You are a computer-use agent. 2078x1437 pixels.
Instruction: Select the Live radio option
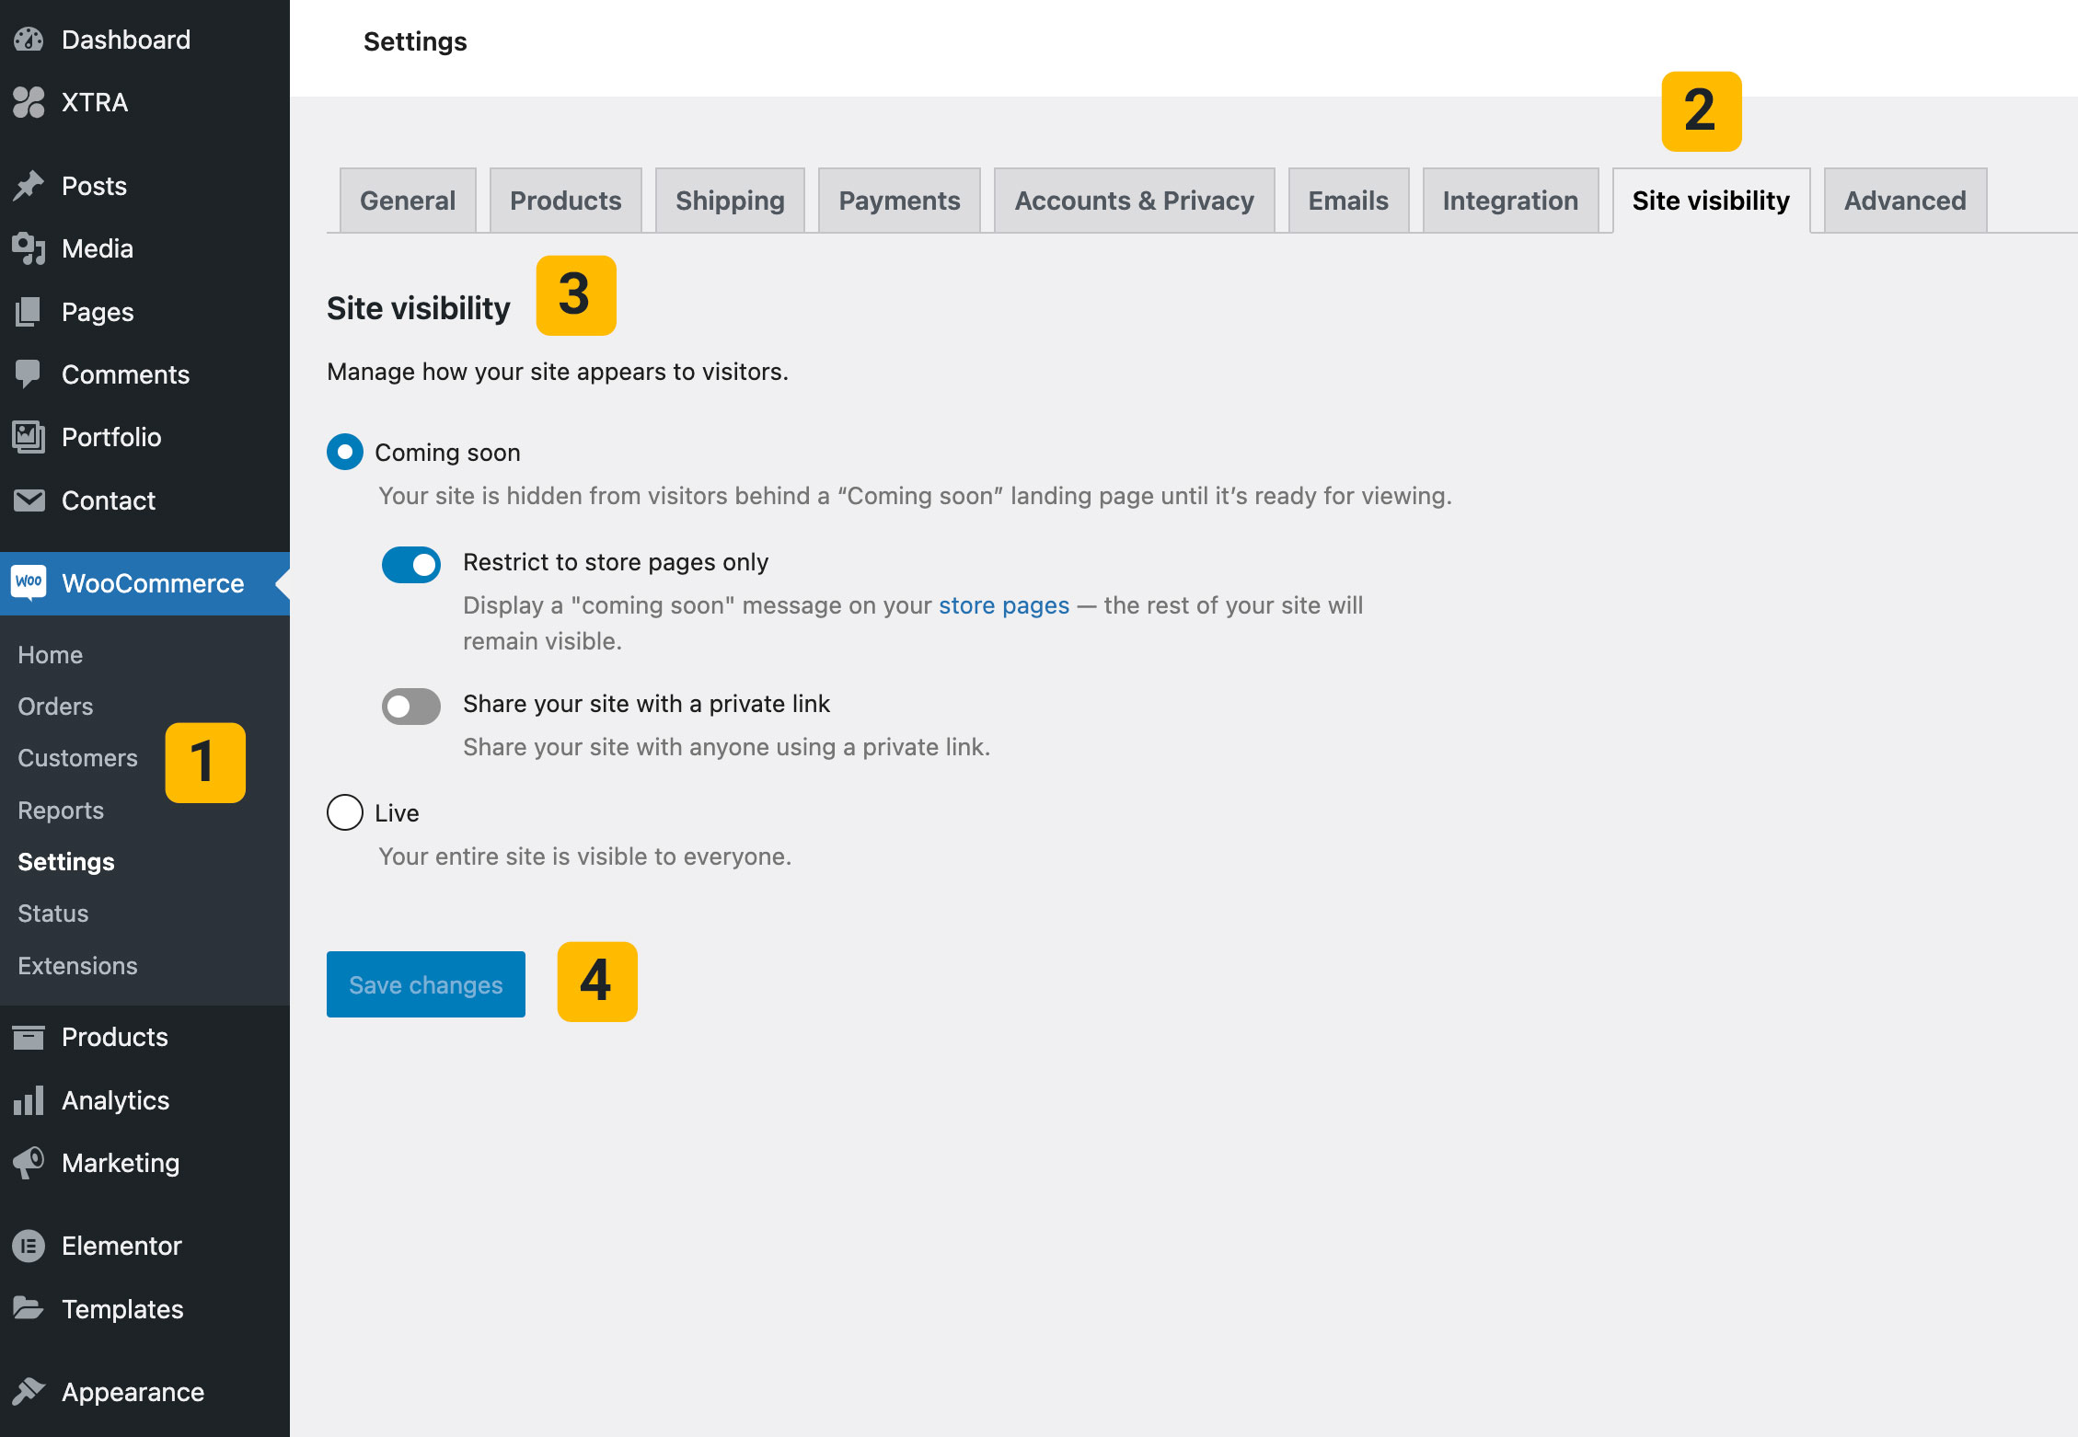pyautogui.click(x=345, y=812)
